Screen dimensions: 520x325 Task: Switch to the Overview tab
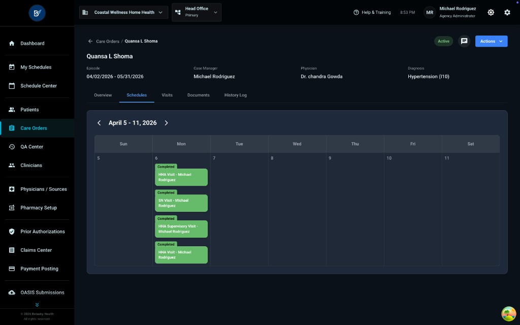(103, 95)
